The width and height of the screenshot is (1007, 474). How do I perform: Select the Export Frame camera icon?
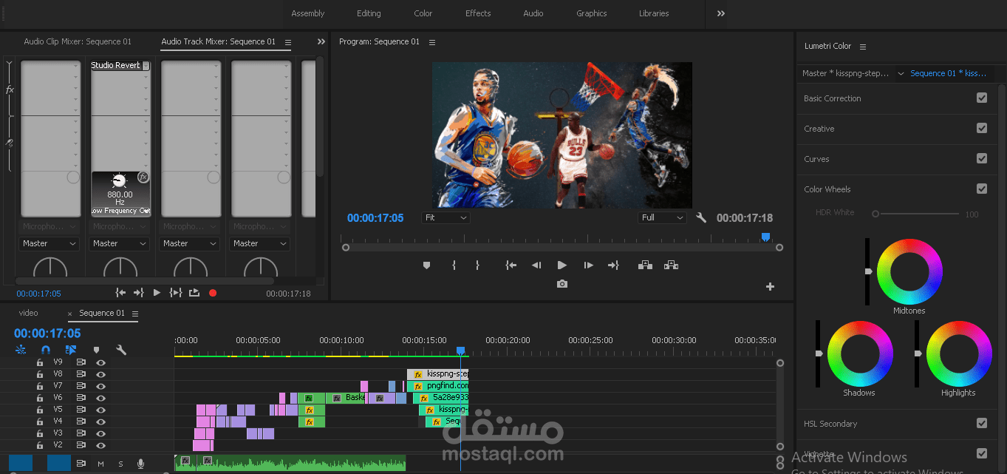[561, 283]
